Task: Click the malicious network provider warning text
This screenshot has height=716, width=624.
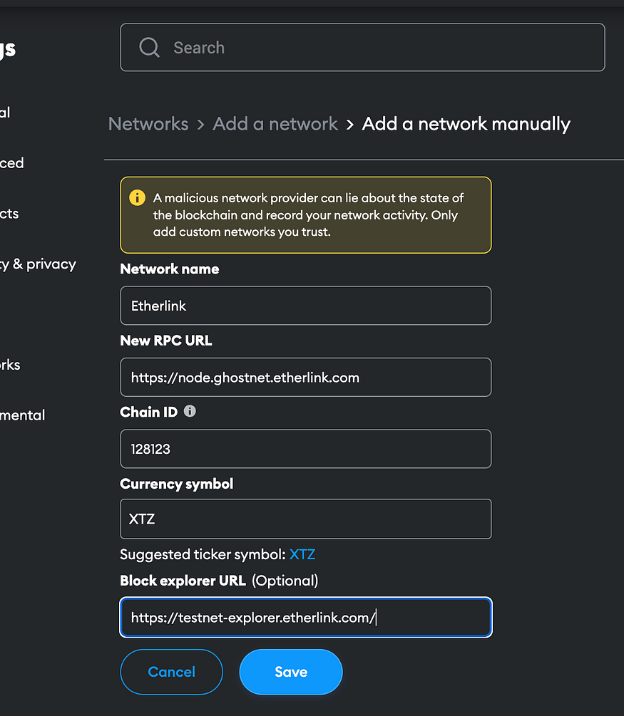Action: pos(308,214)
